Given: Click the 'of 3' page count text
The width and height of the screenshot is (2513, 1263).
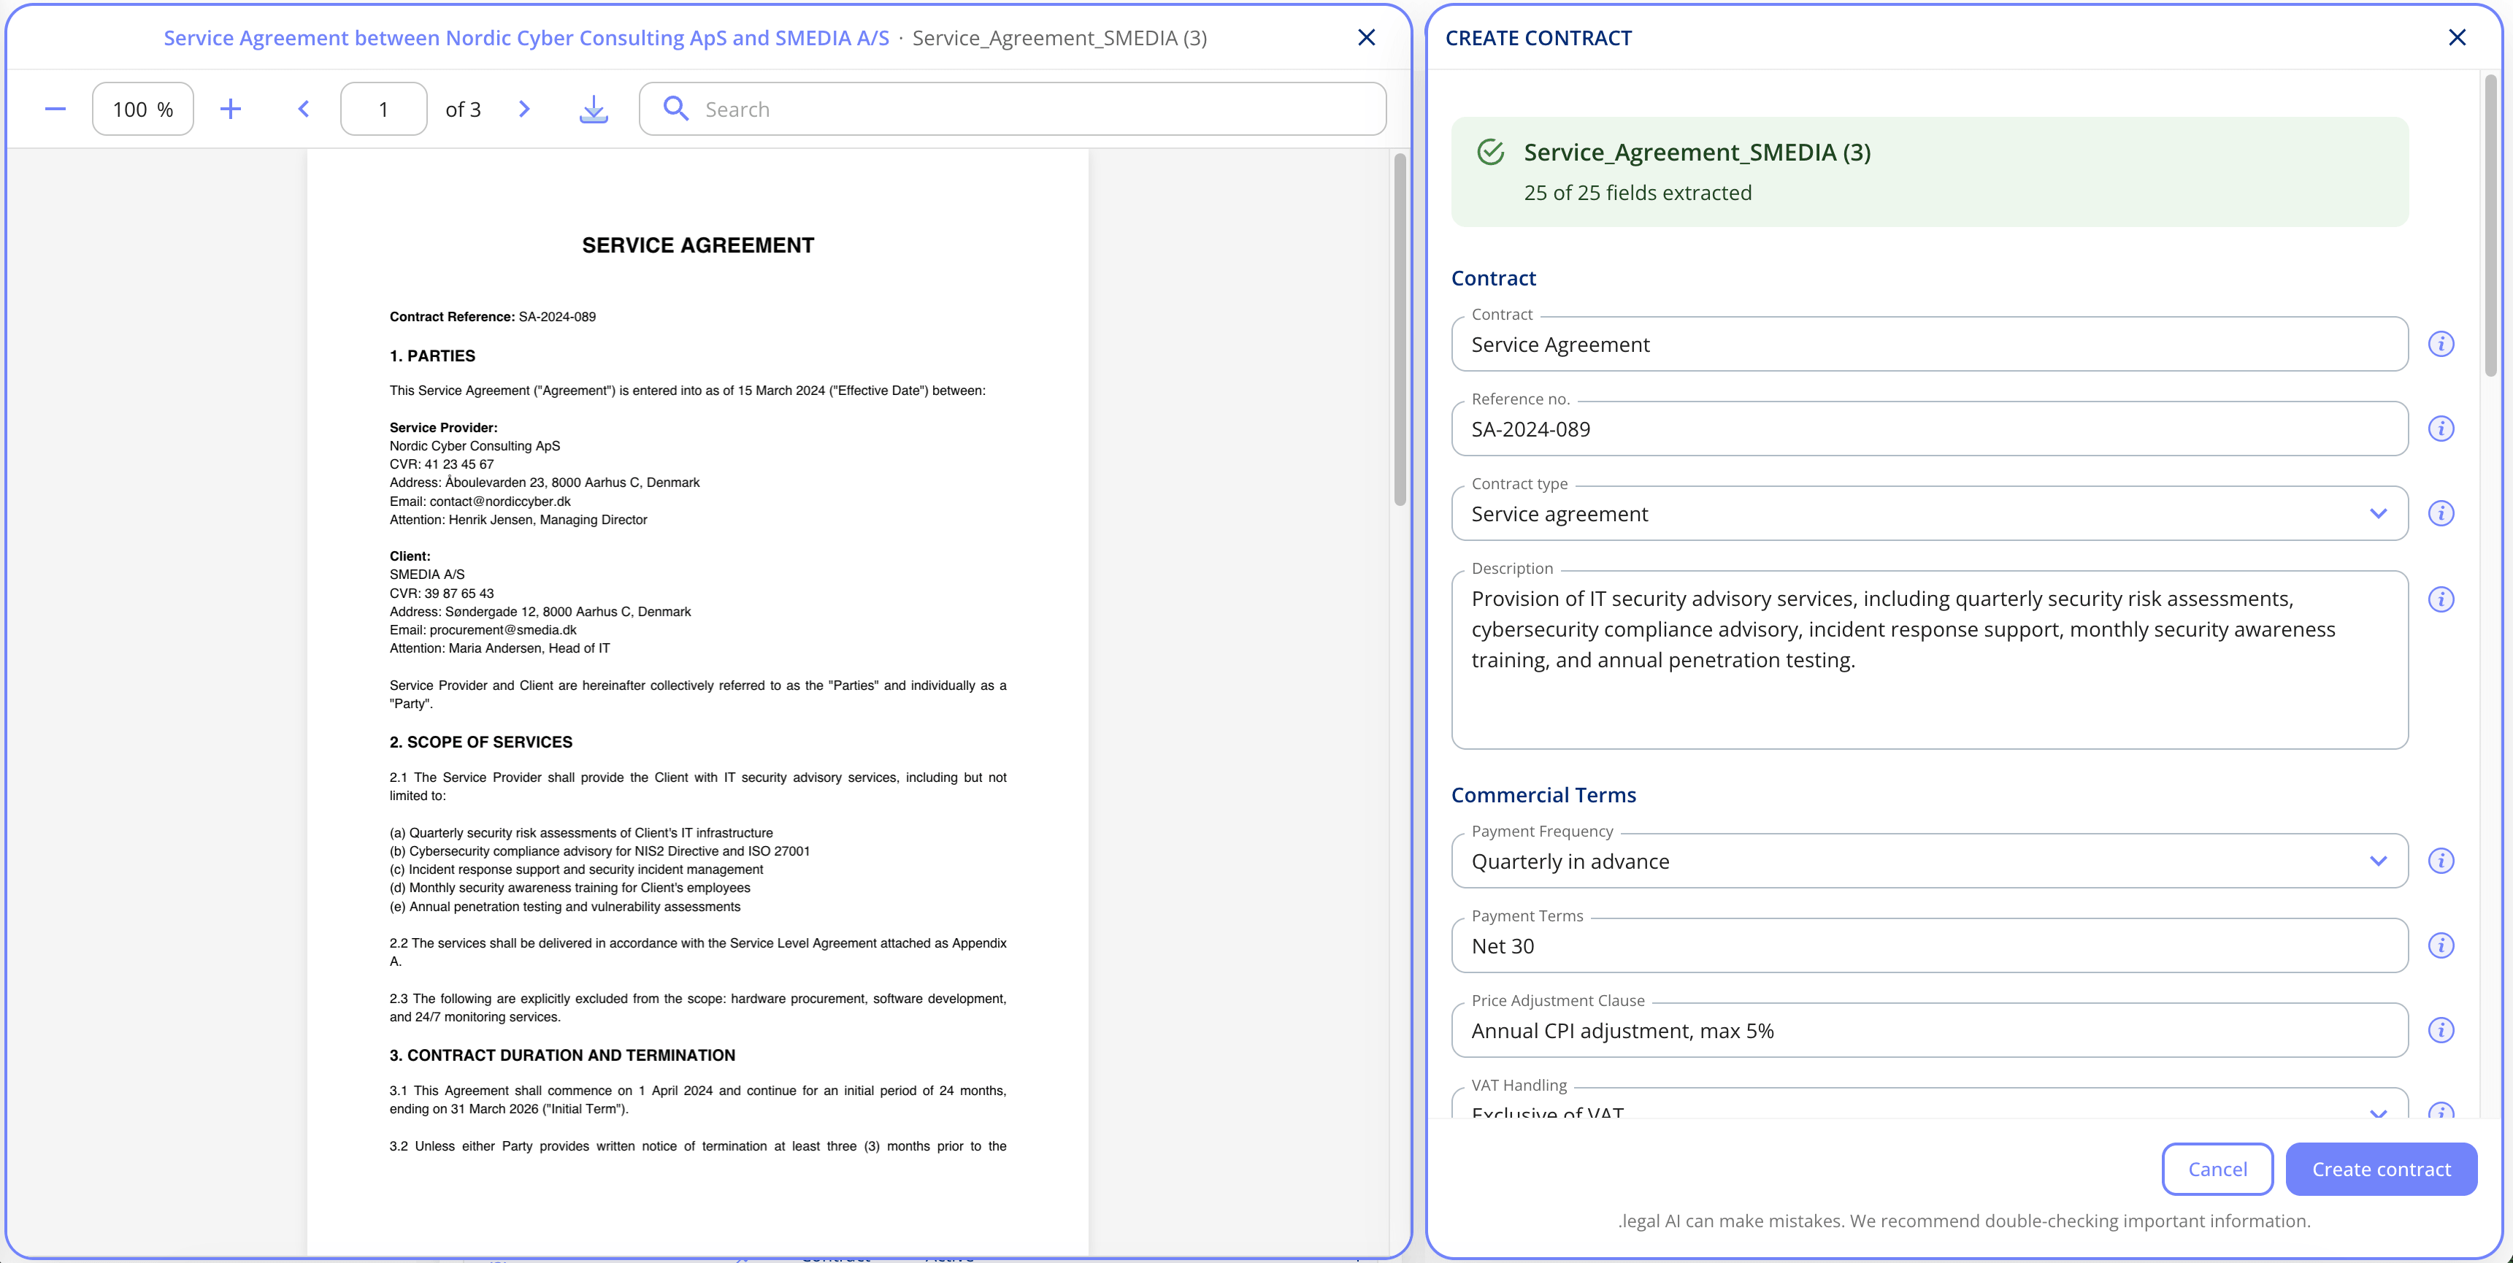Looking at the screenshot, I should [464, 110].
